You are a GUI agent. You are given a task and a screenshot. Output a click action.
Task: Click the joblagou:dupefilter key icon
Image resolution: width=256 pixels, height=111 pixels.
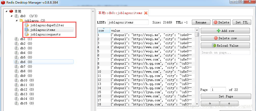tap(27, 25)
